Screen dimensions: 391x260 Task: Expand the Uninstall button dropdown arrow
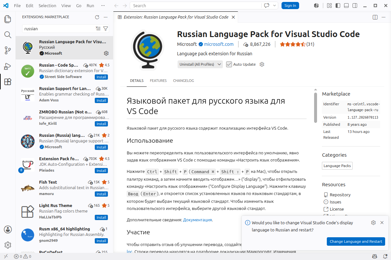[x=219, y=64]
